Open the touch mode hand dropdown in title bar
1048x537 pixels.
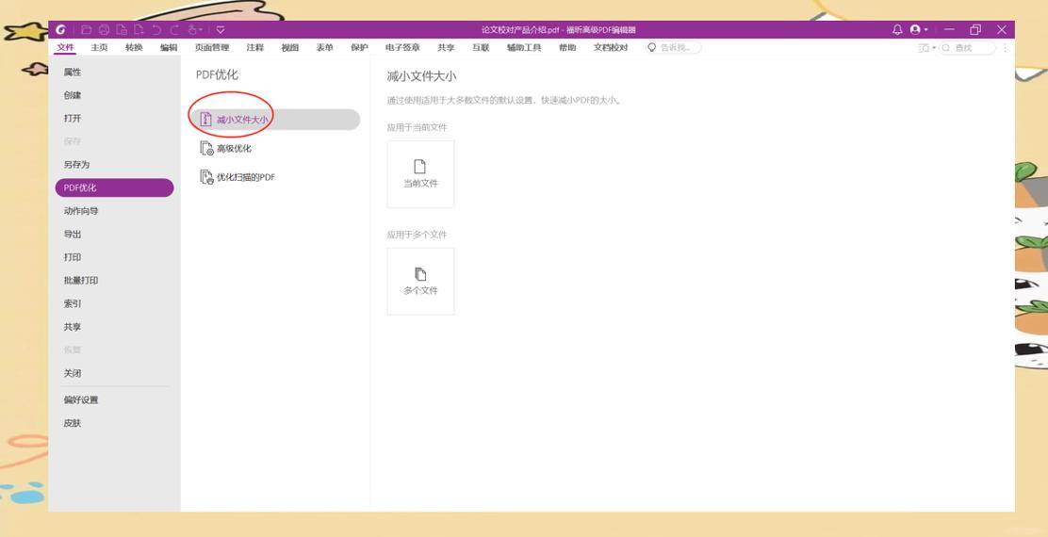194,29
